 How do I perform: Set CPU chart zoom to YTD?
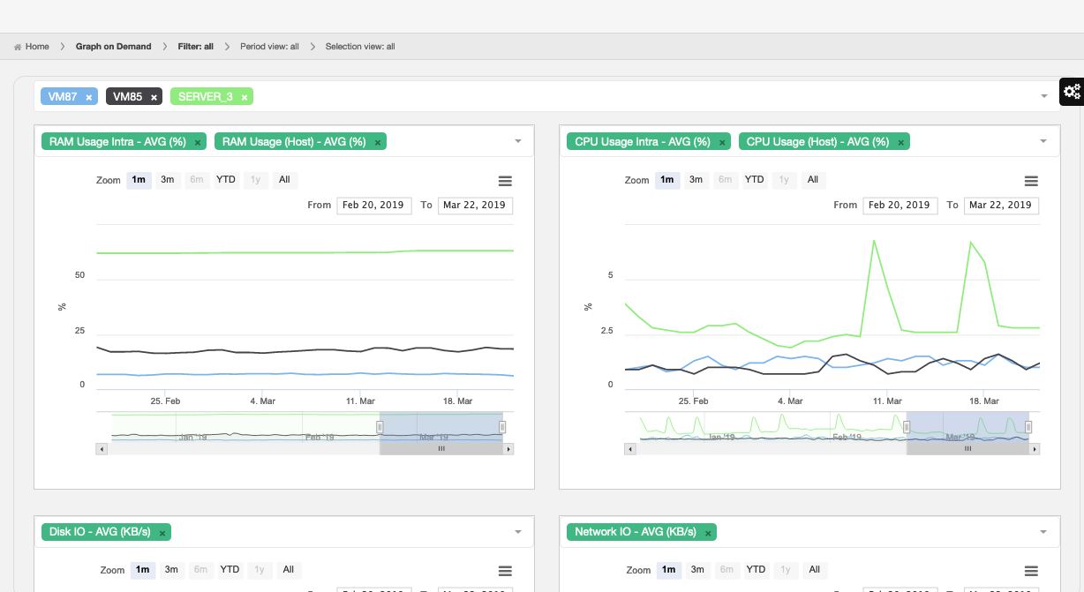754,180
